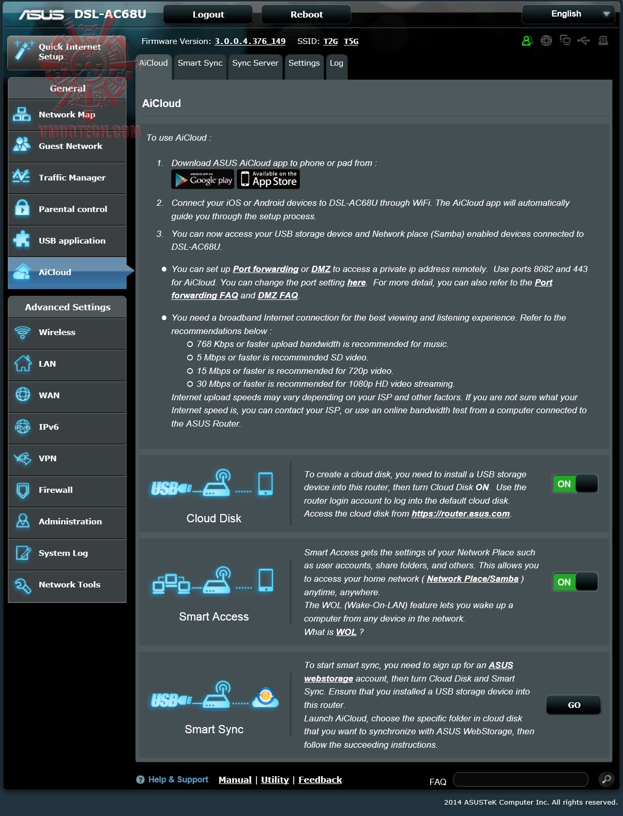This screenshot has width=623, height=816.
Task: Open the Google Play badge
Action: point(203,179)
